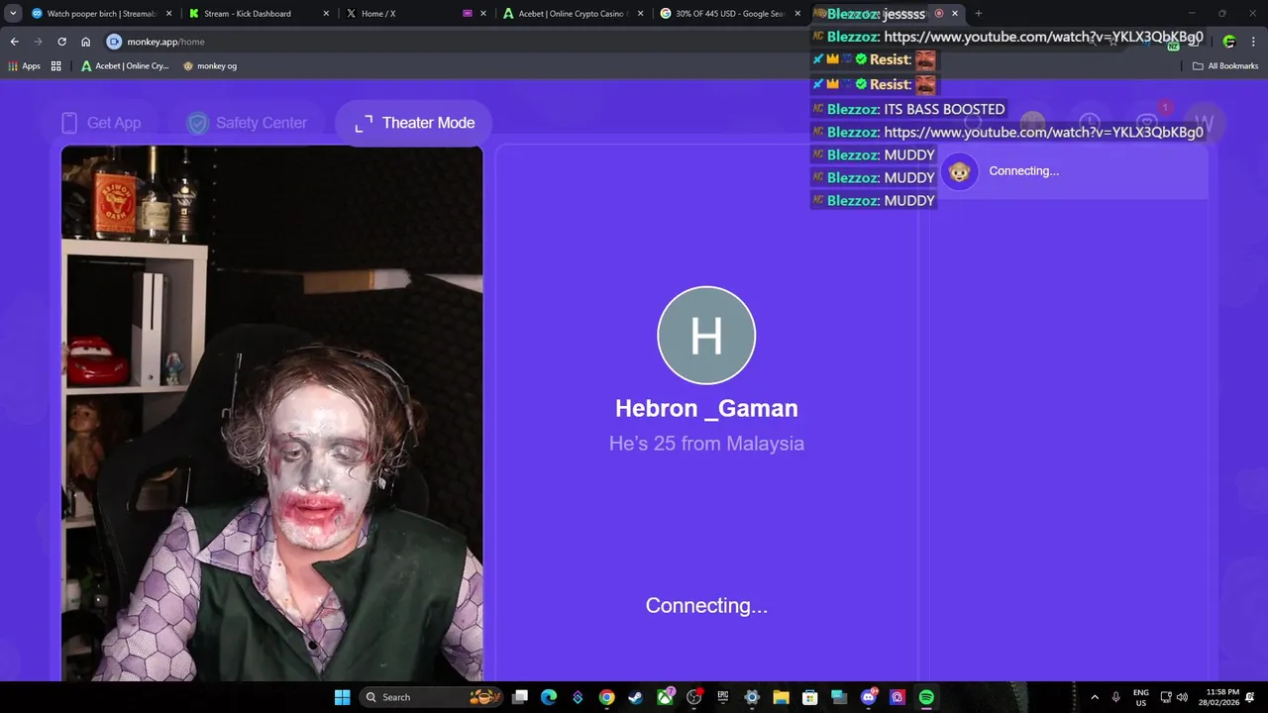1268x713 pixels.
Task: Open the monkey og bookmark
Action: [x=210, y=66]
